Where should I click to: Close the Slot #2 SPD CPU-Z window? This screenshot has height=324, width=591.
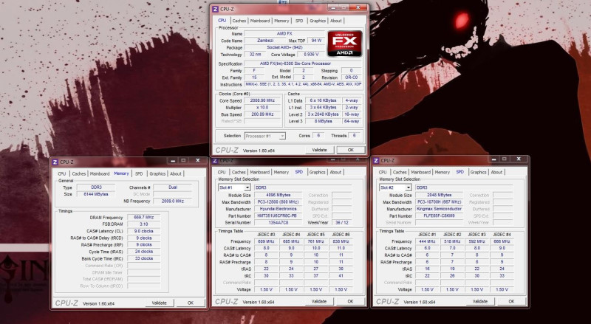point(519,159)
